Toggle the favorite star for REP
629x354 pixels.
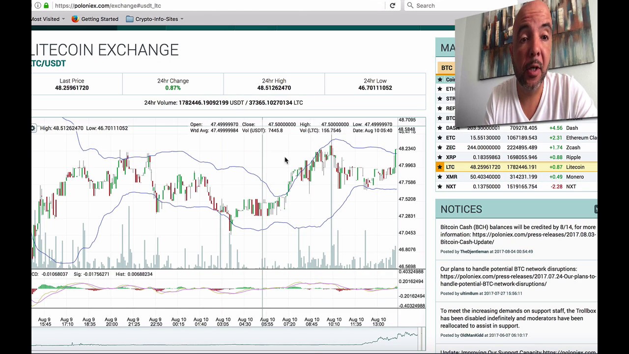pos(440,109)
